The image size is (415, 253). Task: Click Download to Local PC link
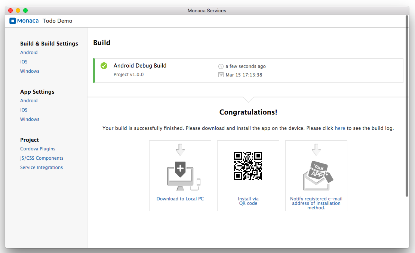[180, 199]
